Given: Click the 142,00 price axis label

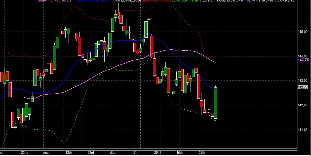Looking at the screenshot, I should 303,105.
